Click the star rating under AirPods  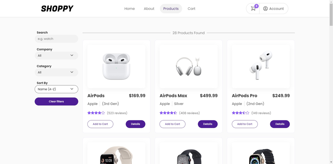pos(96,113)
